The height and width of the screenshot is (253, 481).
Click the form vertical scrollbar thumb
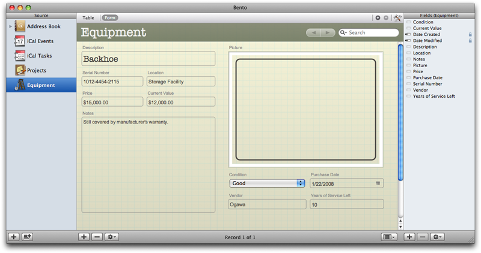pyautogui.click(x=400, y=113)
